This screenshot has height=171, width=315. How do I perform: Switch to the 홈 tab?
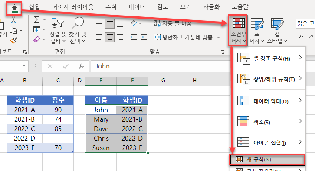14,7
